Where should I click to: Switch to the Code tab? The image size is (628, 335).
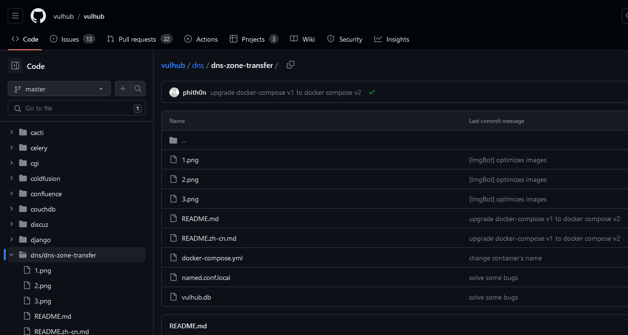click(x=25, y=39)
